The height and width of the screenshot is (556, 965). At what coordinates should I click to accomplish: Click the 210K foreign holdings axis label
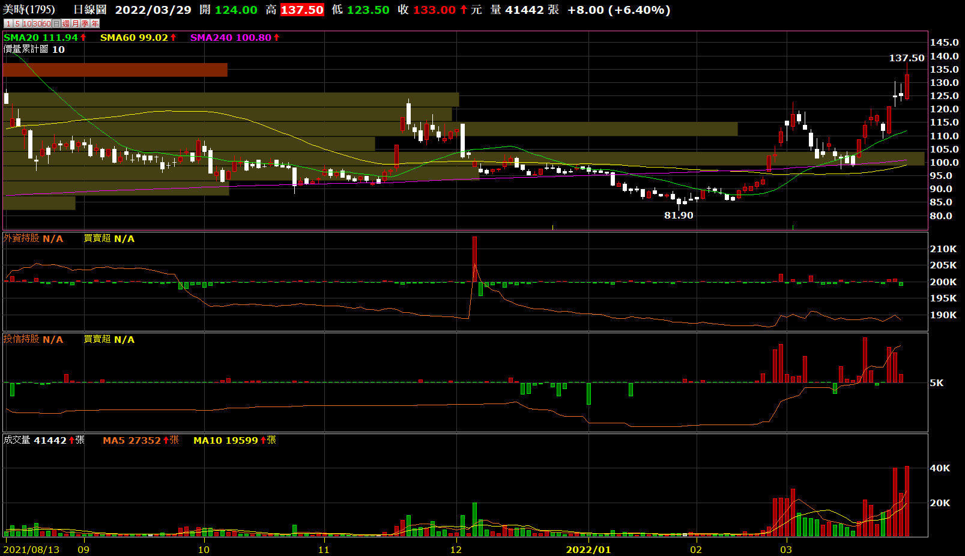(x=943, y=249)
